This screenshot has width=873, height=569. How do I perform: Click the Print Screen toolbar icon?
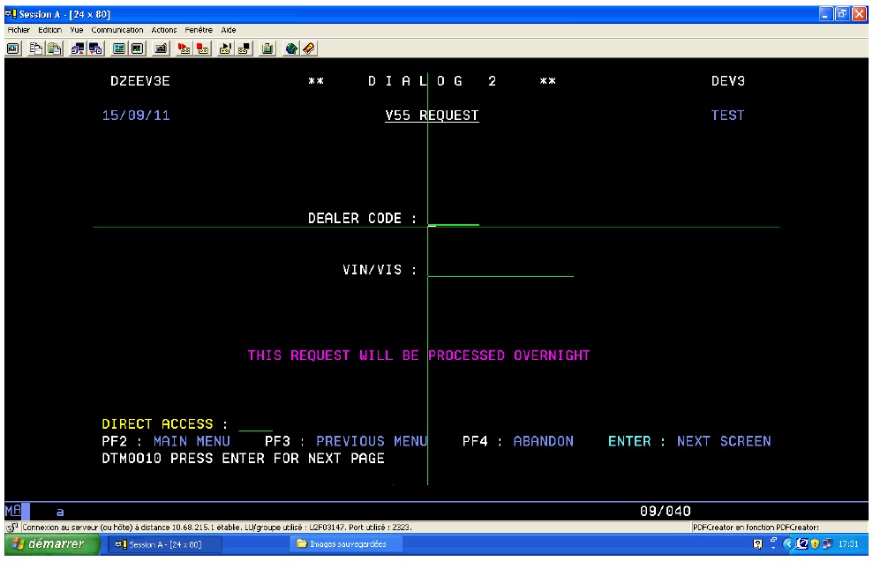click(x=12, y=48)
